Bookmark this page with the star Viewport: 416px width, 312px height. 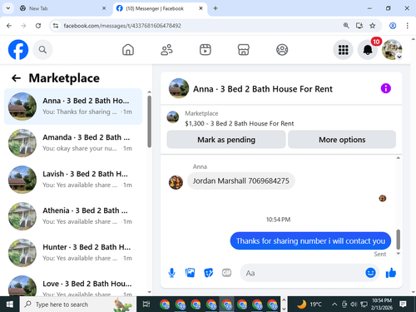(373, 26)
